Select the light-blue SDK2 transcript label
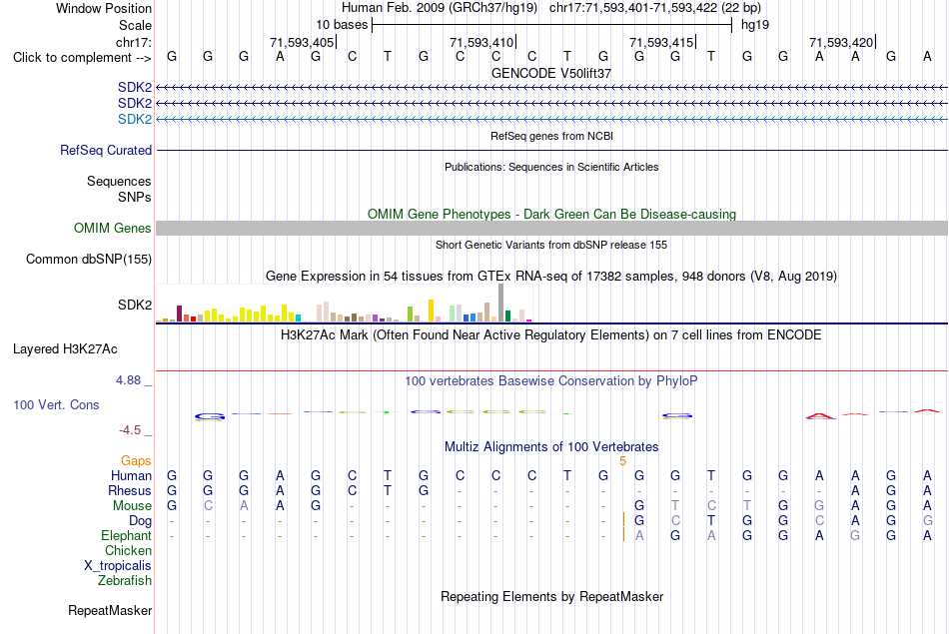949x634 pixels. pos(135,119)
